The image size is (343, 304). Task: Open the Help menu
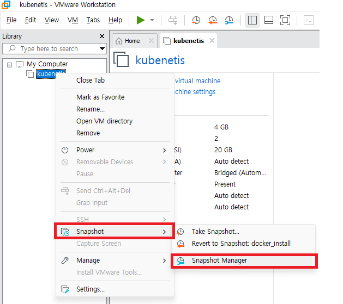[115, 20]
